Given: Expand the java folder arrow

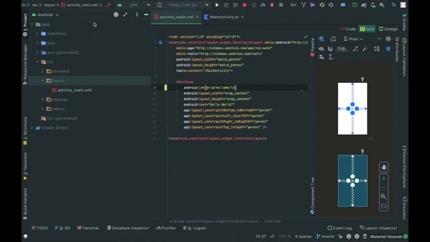Looking at the screenshot, I should (38, 43).
